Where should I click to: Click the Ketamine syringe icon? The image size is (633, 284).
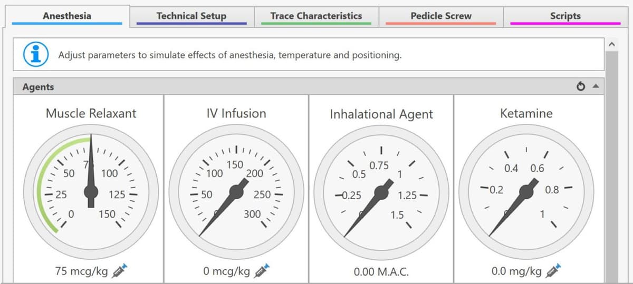point(553,271)
